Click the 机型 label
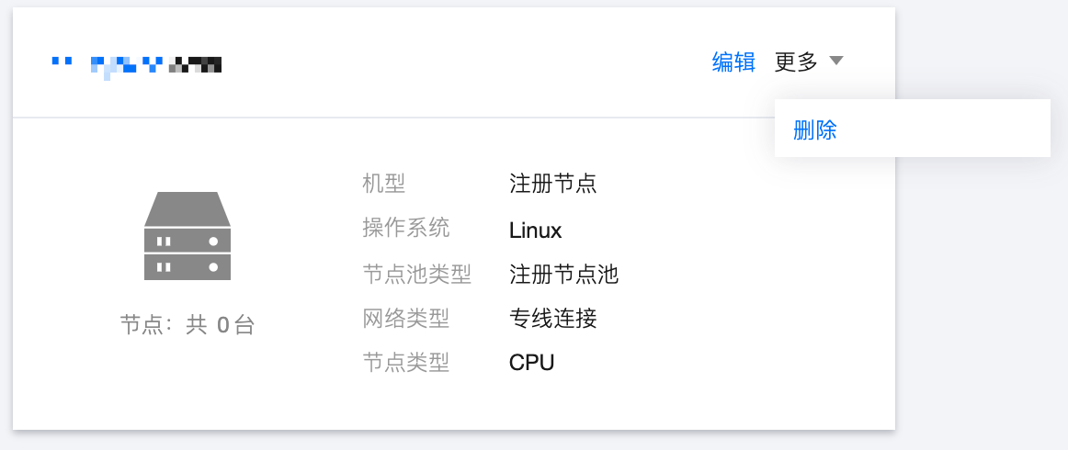This screenshot has width=1068, height=450. coord(384,183)
